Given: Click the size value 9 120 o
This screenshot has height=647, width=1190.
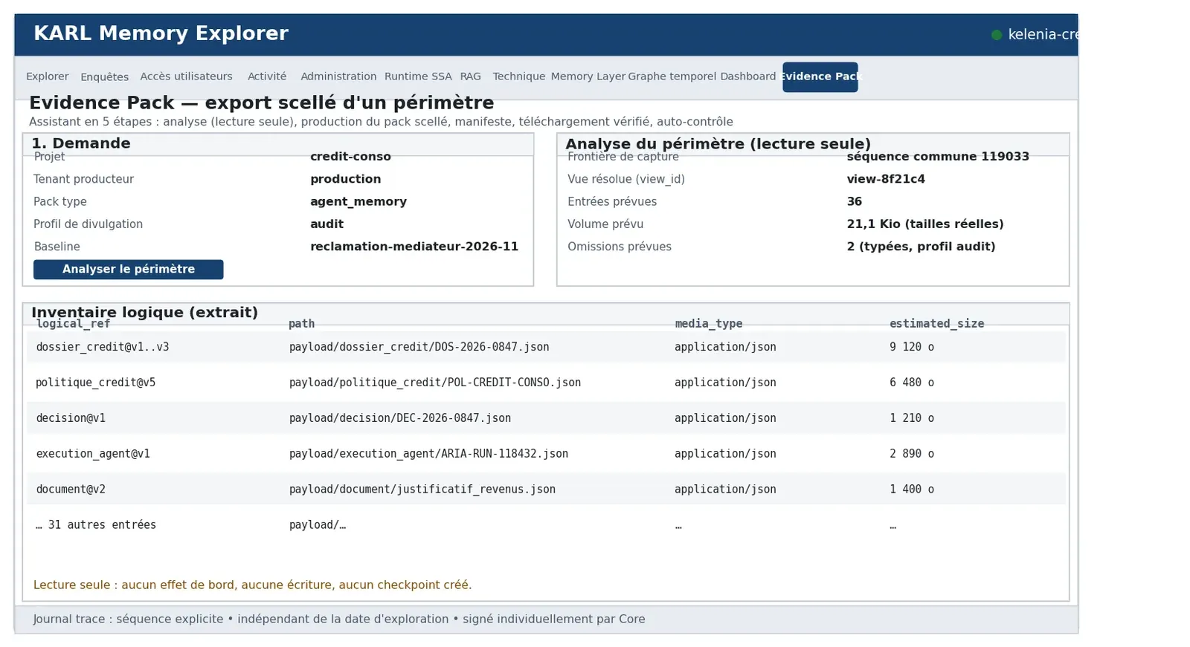Looking at the screenshot, I should point(912,347).
